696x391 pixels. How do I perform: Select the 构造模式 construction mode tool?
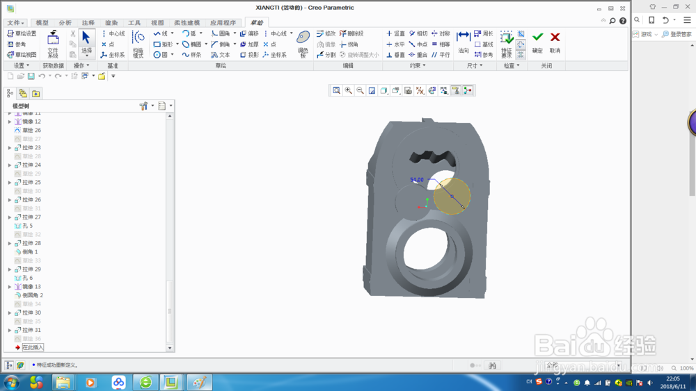coord(139,44)
